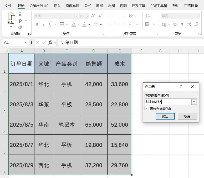
Task: Toggle Underline formatting
Action: (50, 24)
